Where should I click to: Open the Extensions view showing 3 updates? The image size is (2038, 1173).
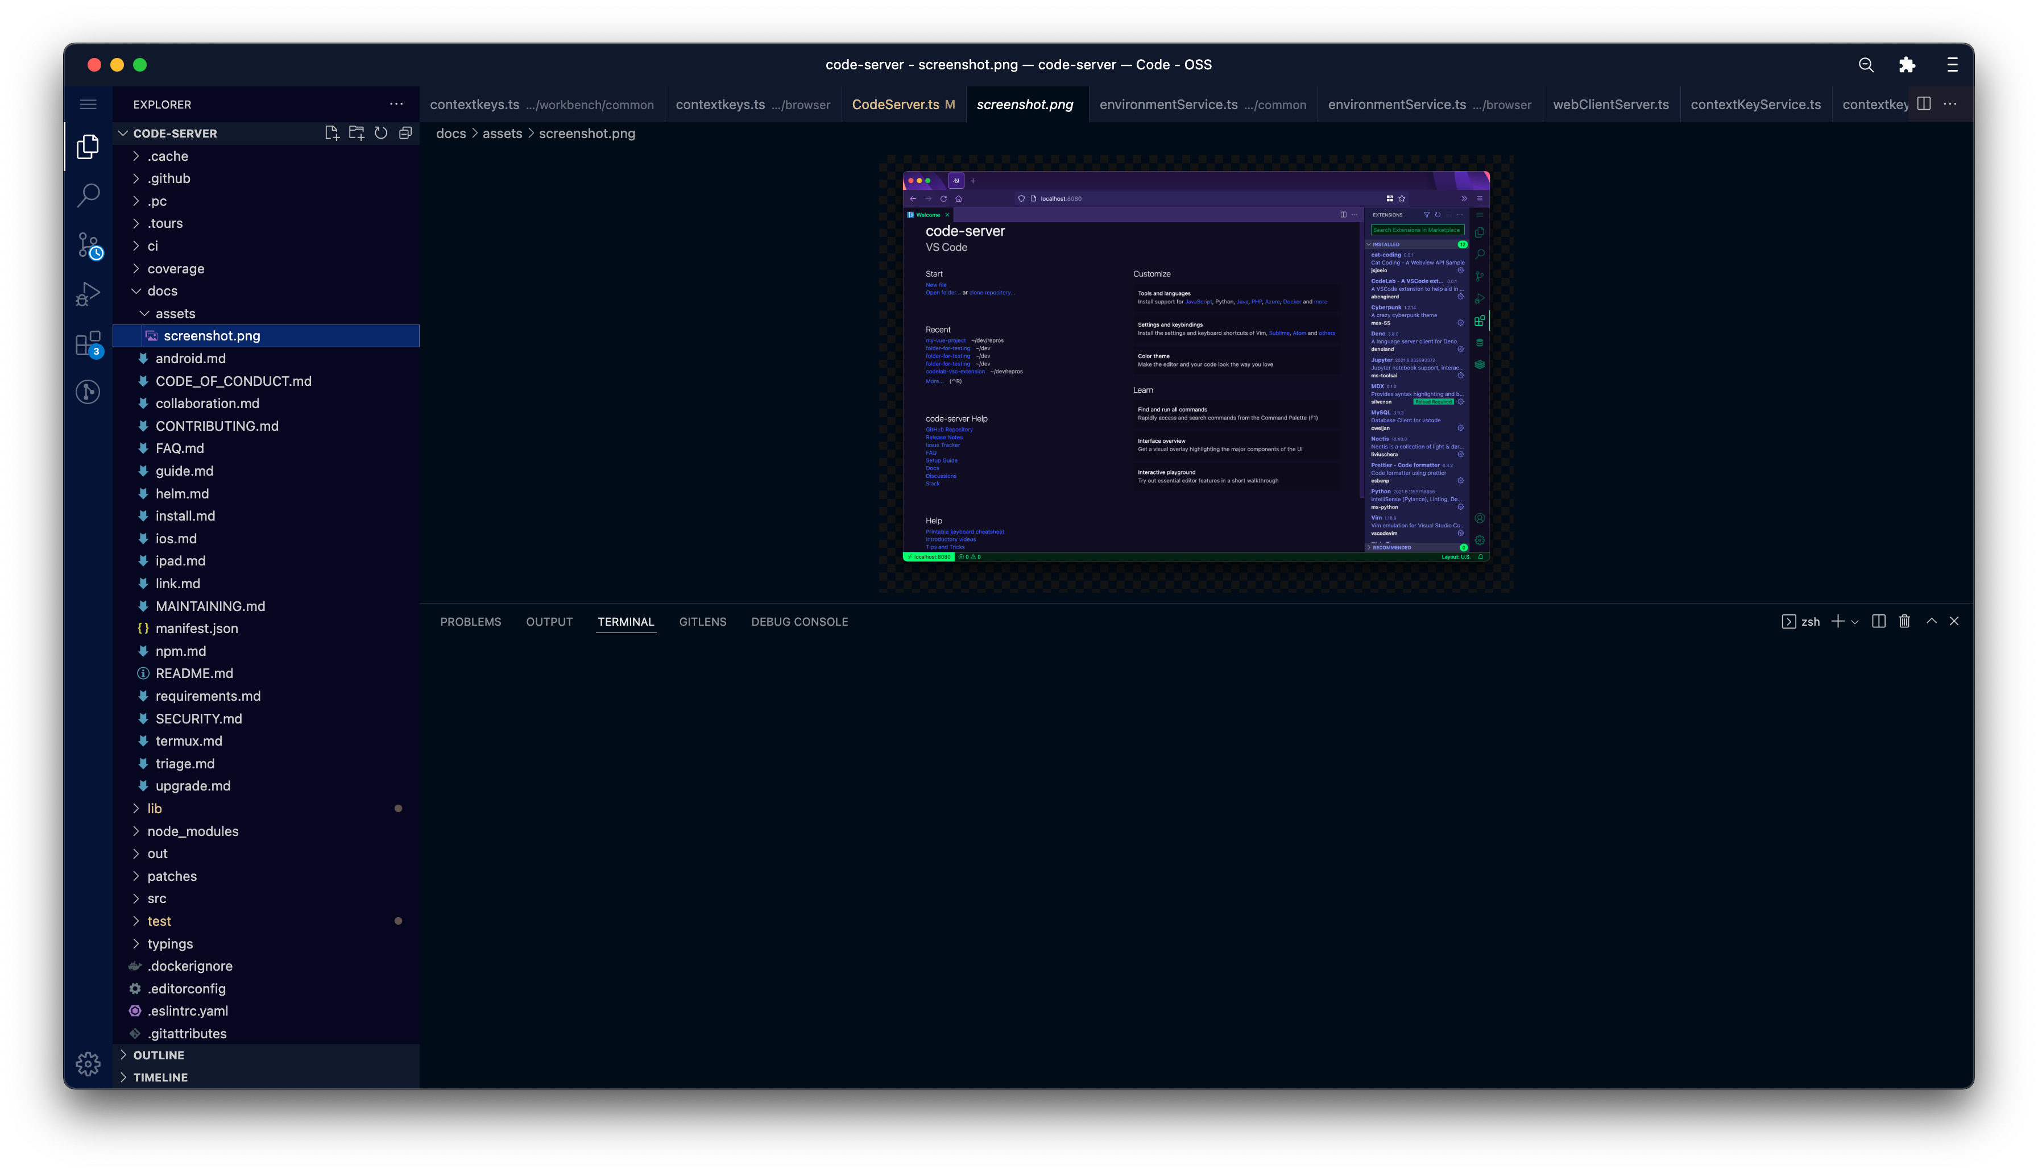click(88, 342)
